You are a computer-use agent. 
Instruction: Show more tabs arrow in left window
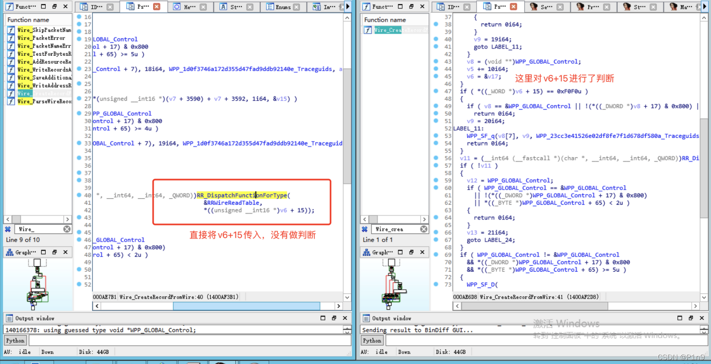click(348, 7)
